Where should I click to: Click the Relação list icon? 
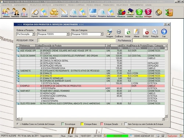[x=155, y=33]
